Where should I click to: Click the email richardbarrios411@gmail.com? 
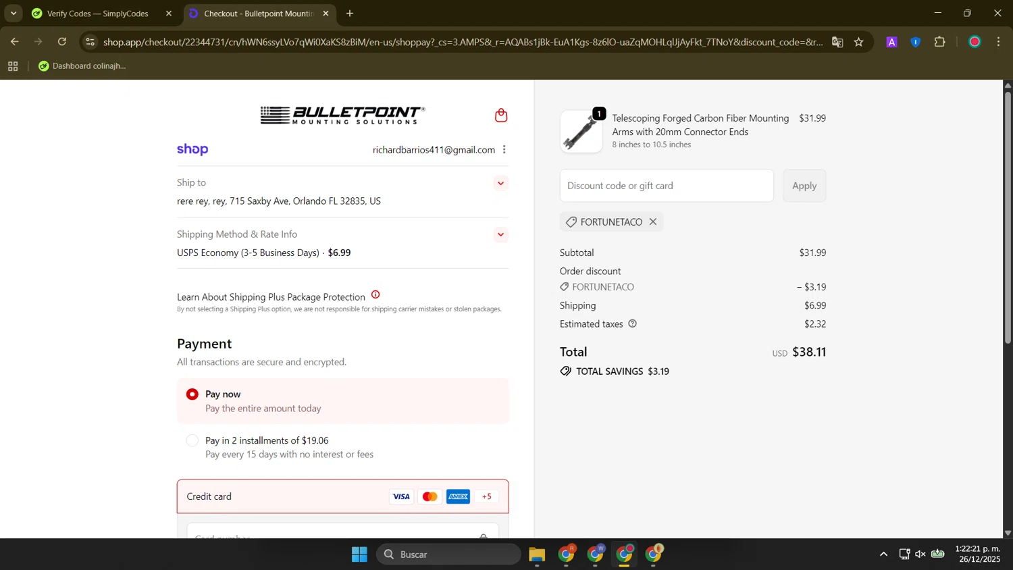click(434, 150)
